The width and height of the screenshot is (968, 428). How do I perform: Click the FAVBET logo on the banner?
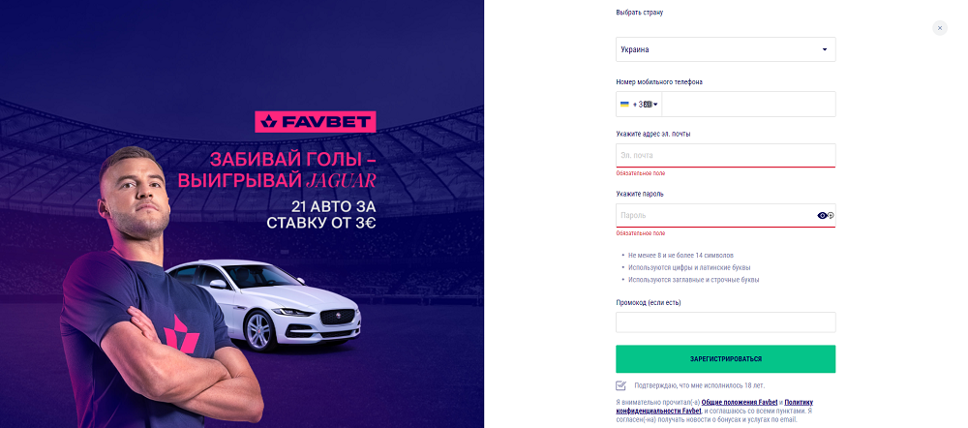pyautogui.click(x=315, y=122)
